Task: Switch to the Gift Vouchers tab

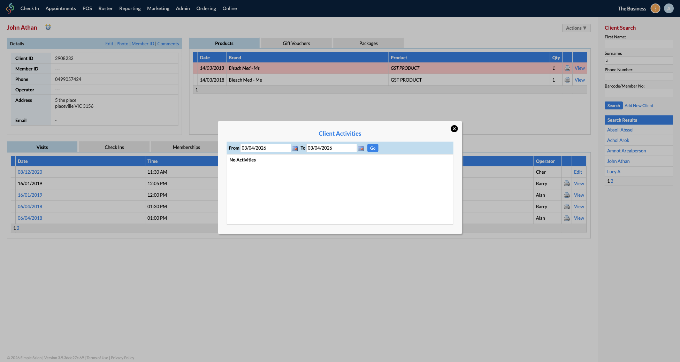Action: (296, 43)
